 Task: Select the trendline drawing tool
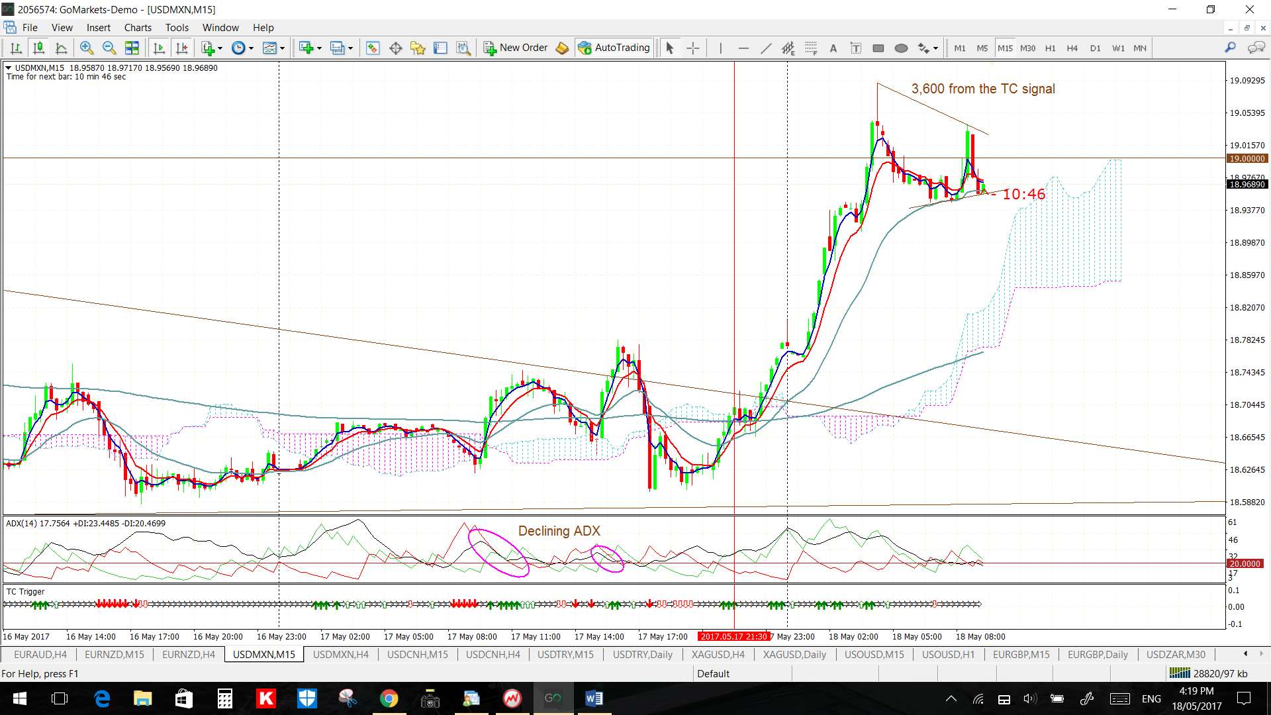[x=766, y=48]
